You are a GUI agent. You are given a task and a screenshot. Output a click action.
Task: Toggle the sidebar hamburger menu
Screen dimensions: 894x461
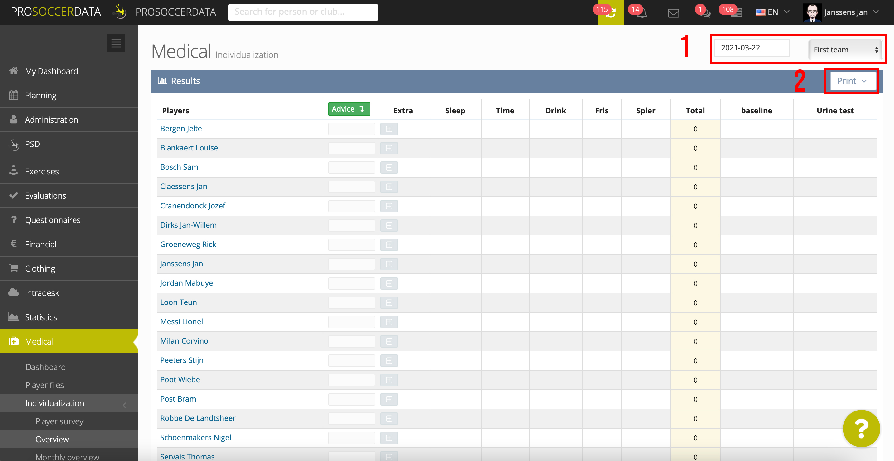[116, 43]
